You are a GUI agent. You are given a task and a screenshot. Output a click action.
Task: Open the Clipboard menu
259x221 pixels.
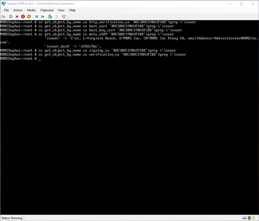click(x=47, y=10)
